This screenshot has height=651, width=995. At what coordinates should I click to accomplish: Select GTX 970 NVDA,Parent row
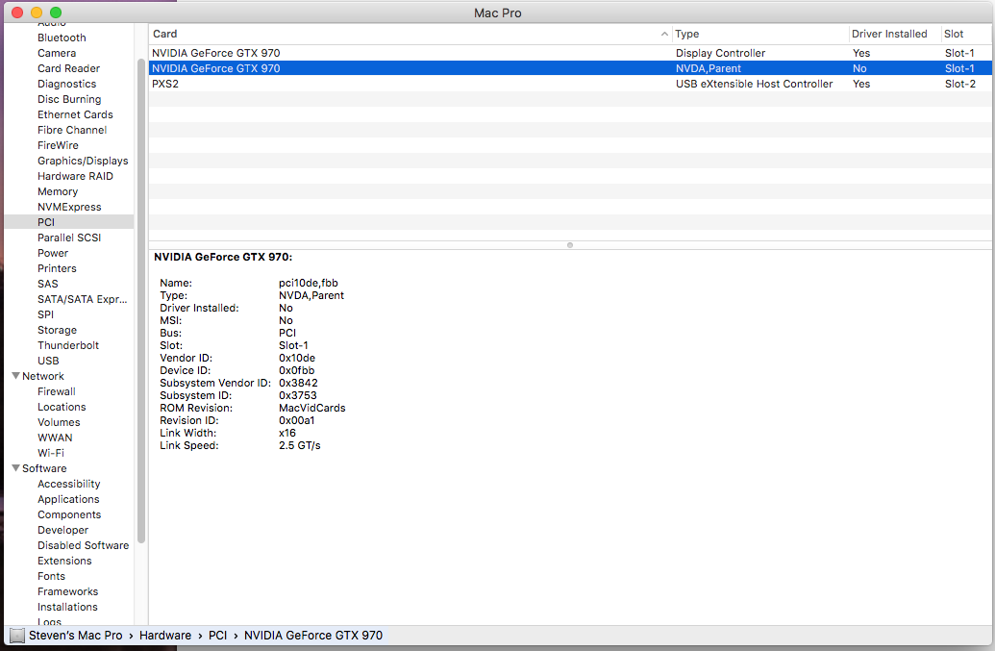coord(570,68)
